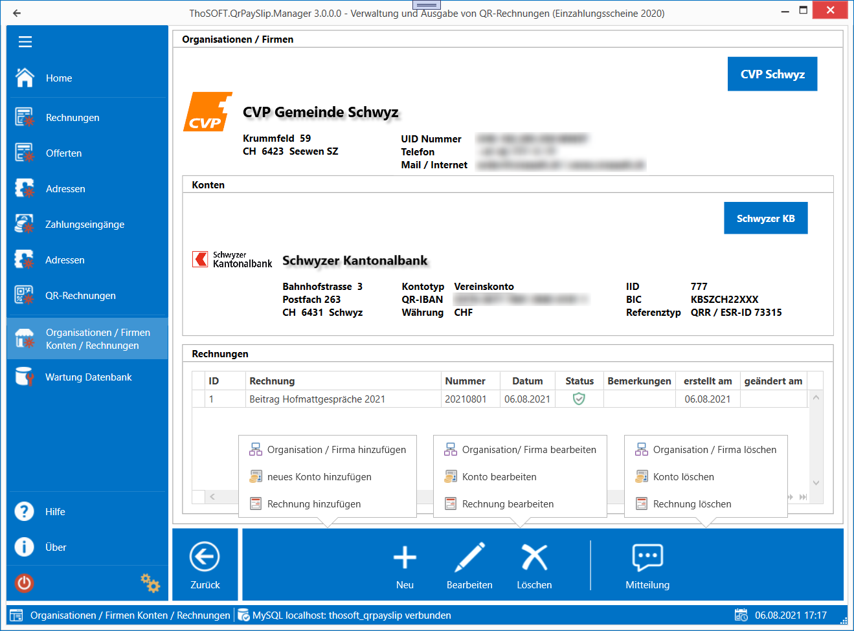The height and width of the screenshot is (631, 854).
Task: Click the Schwyzer Kantonalbank logo
Action: [232, 260]
